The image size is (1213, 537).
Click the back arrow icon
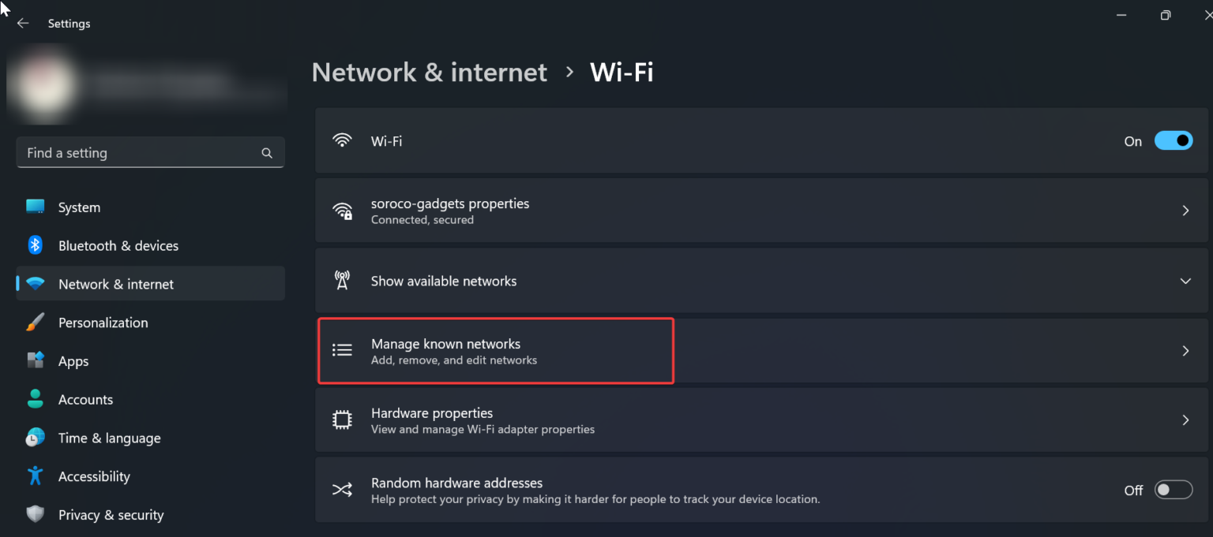click(x=23, y=24)
